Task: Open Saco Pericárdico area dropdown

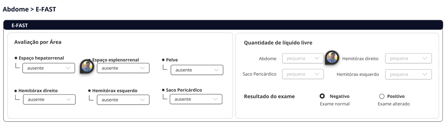Action: click(196, 99)
